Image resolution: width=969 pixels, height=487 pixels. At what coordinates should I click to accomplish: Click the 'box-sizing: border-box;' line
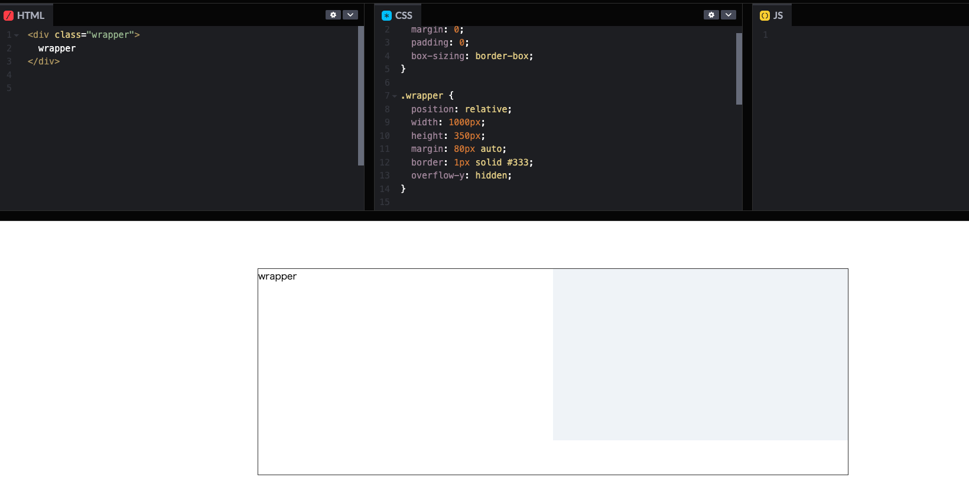[x=472, y=56]
